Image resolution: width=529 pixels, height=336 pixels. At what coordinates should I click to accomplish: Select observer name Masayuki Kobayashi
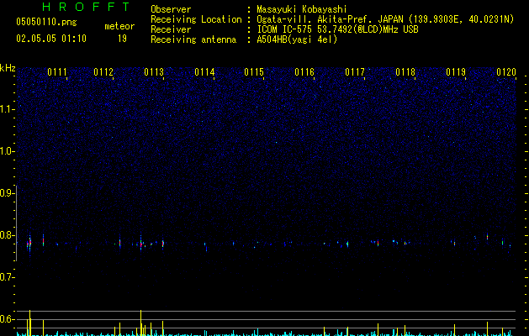pos(302,9)
